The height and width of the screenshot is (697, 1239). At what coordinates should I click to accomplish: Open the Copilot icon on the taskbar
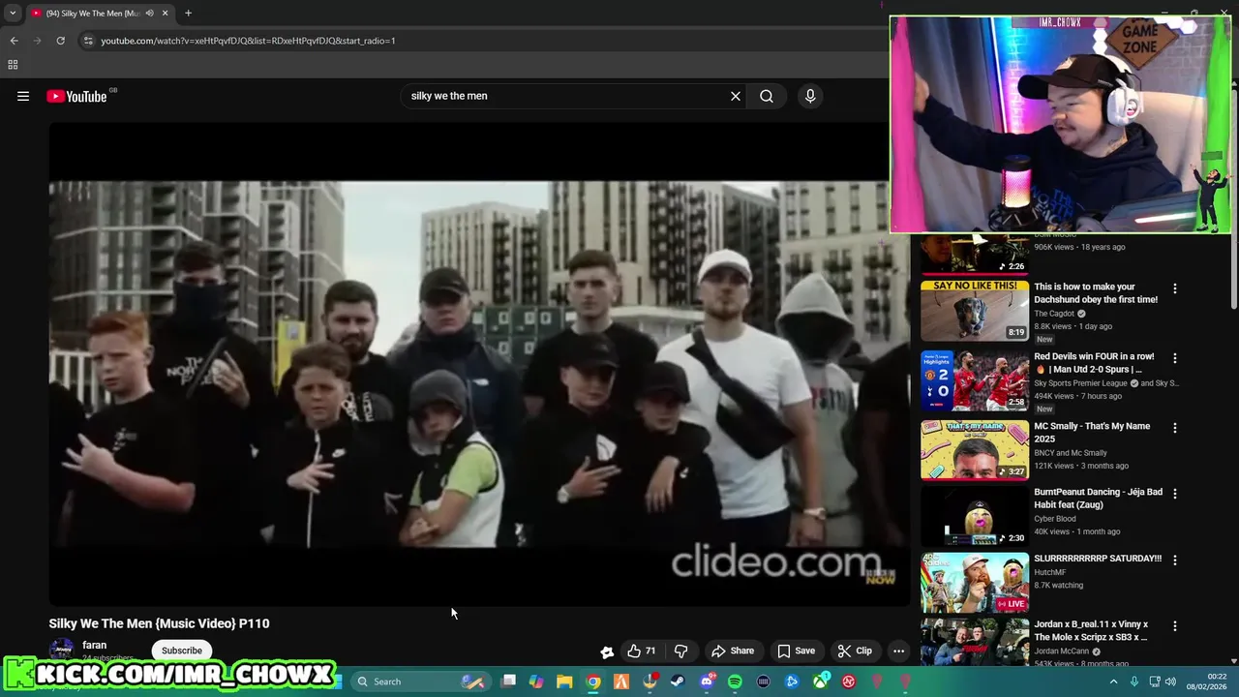[536, 682]
